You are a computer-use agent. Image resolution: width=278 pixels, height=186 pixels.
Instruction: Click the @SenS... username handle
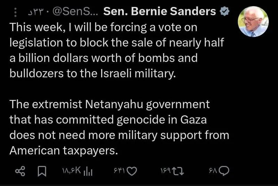pyautogui.click(x=75, y=12)
